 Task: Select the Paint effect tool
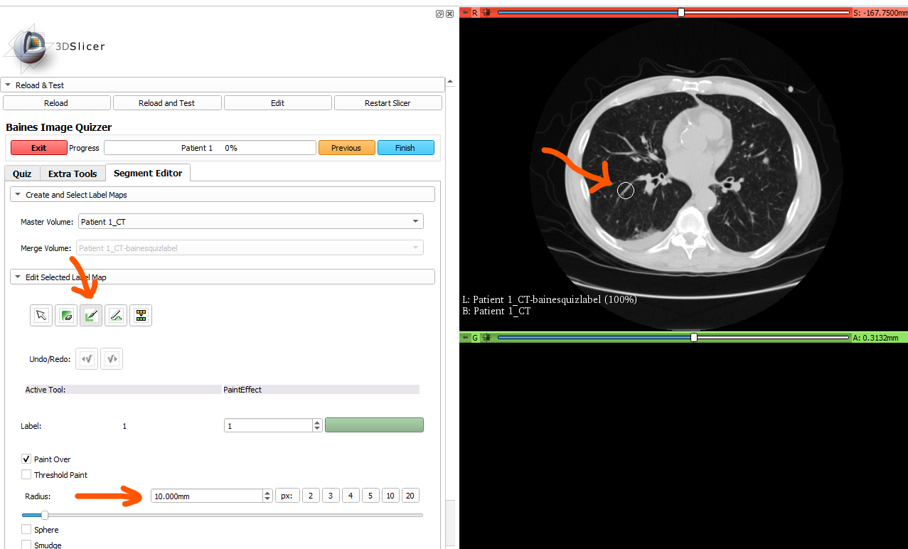[91, 315]
